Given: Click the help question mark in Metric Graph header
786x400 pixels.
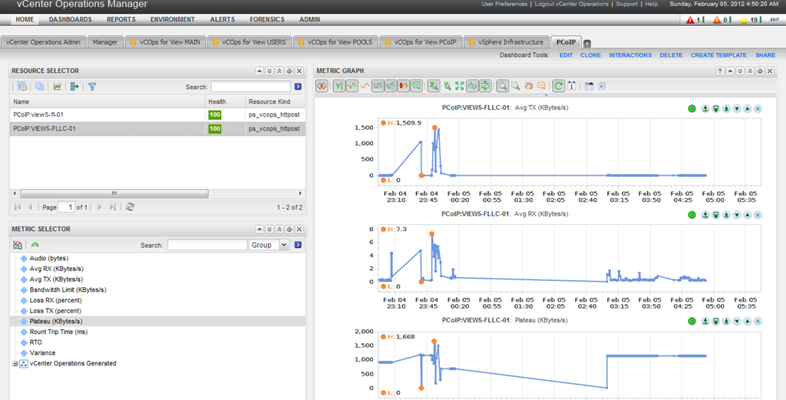Looking at the screenshot, I should pos(720,71).
